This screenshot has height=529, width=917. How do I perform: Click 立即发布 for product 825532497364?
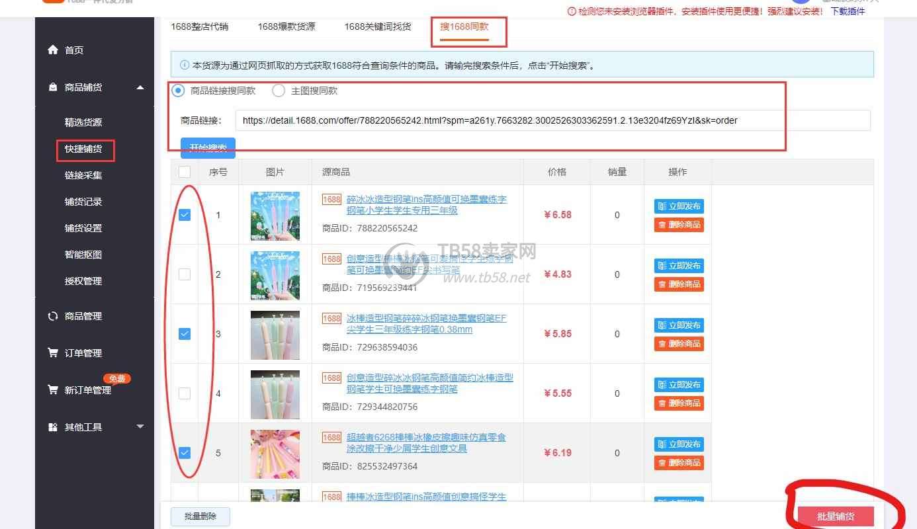[679, 444]
